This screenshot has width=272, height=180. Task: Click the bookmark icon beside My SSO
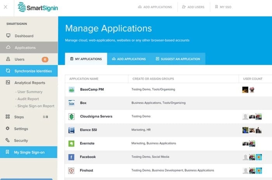pos(216,7)
